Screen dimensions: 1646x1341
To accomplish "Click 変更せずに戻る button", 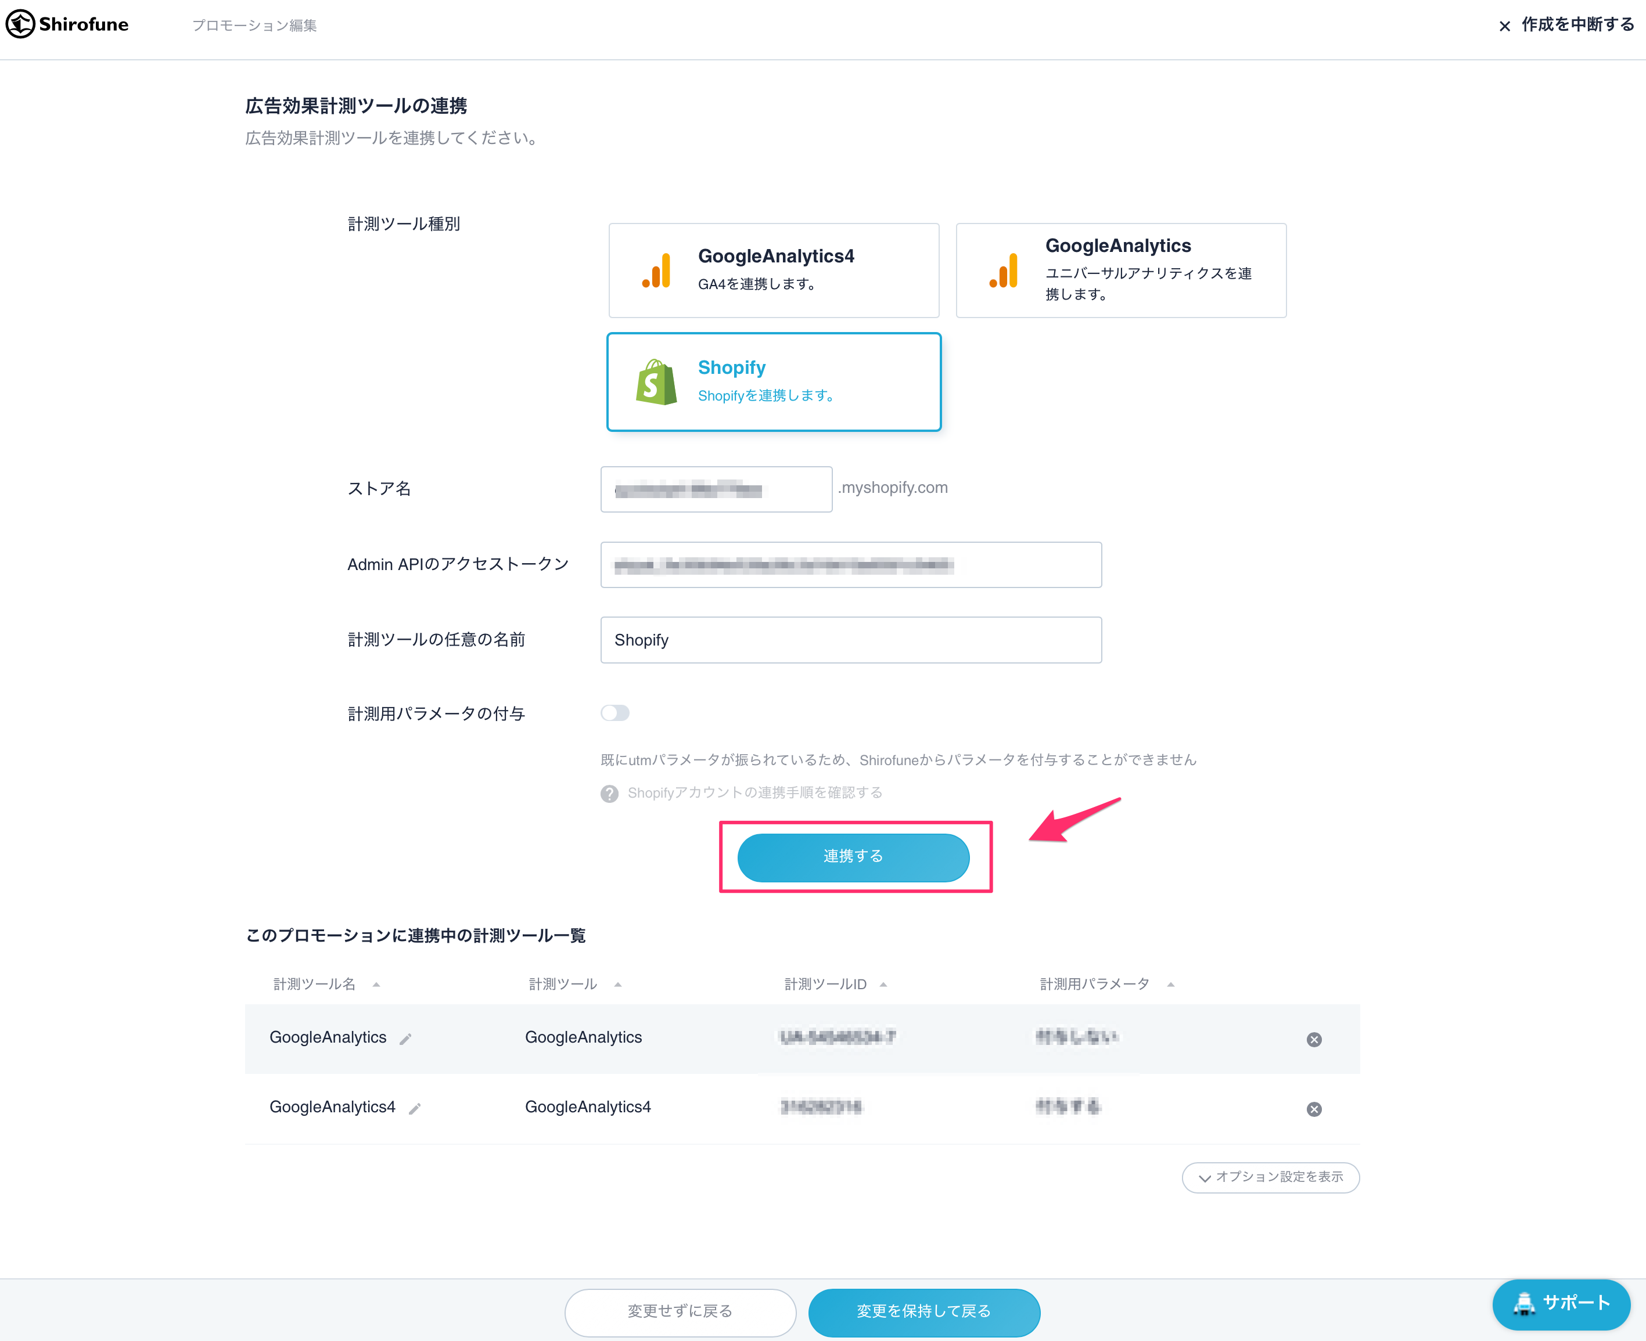I will 680,1311.
